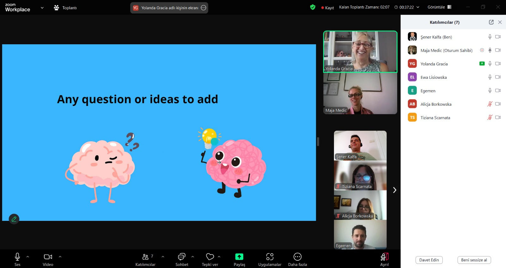506x268 pixels.
Task: Toggle microphone with the Ses button
Action: (x=17, y=257)
